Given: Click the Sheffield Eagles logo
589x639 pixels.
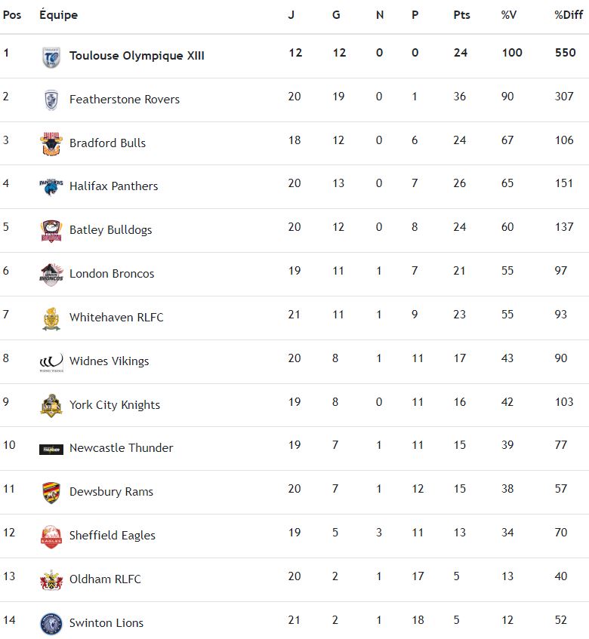Looking at the screenshot, I should pyautogui.click(x=51, y=536).
